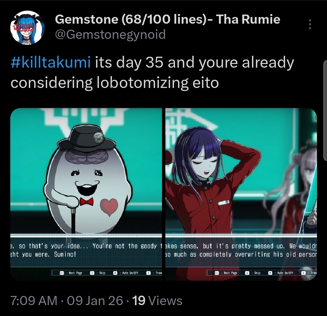
Task: Click the X Skip icon in right image
Action: pyautogui.click(x=247, y=273)
